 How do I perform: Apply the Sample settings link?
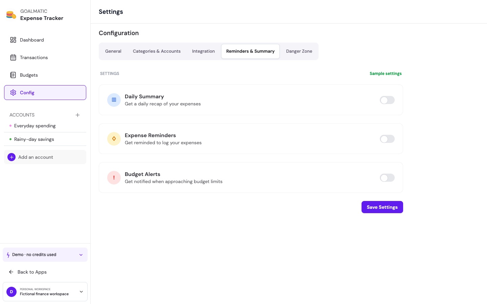(x=386, y=74)
